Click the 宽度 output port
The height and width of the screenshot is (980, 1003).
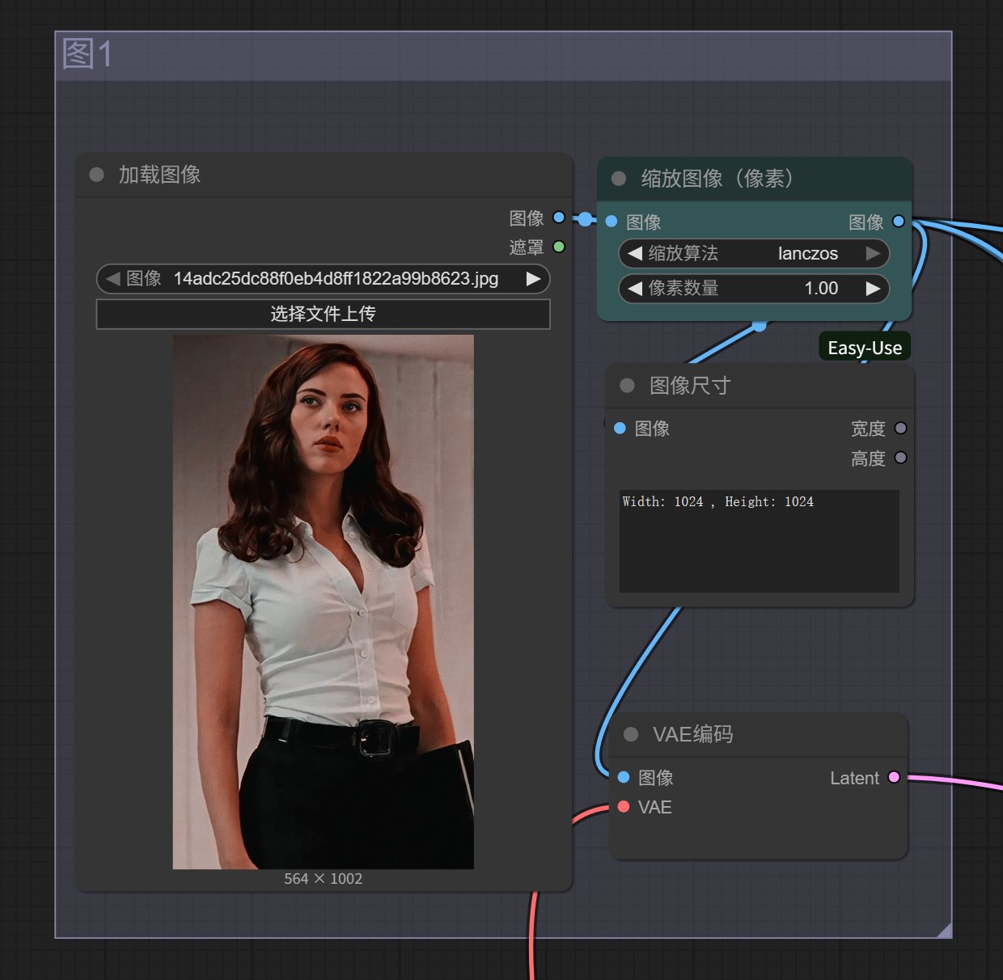(900, 429)
